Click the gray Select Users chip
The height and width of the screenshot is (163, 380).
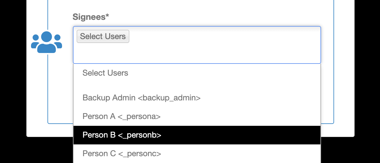[x=103, y=36]
